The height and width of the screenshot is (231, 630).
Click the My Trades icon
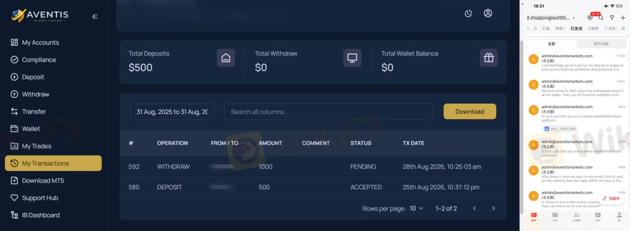14,146
